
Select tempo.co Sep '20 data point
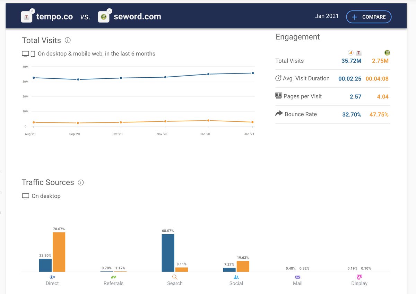point(78,79)
